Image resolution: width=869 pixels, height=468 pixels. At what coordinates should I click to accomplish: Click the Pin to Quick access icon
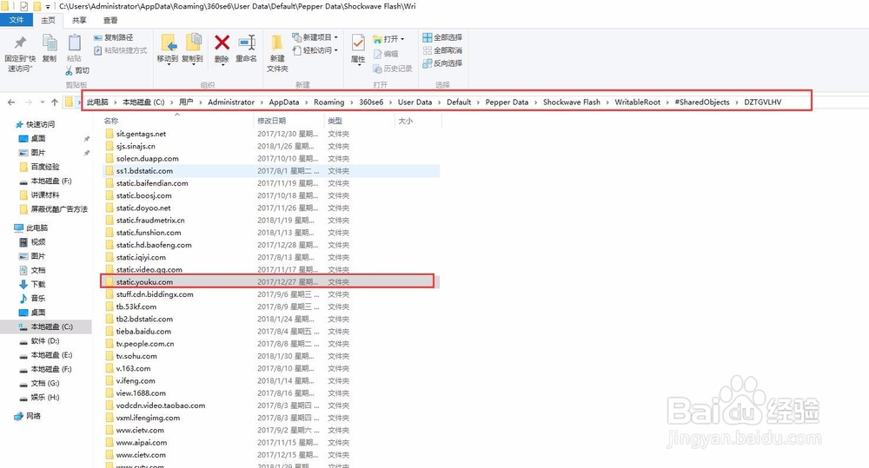[x=20, y=43]
